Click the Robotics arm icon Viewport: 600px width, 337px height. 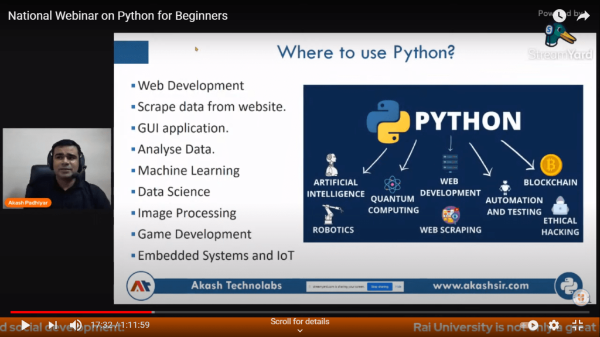tap(332, 214)
